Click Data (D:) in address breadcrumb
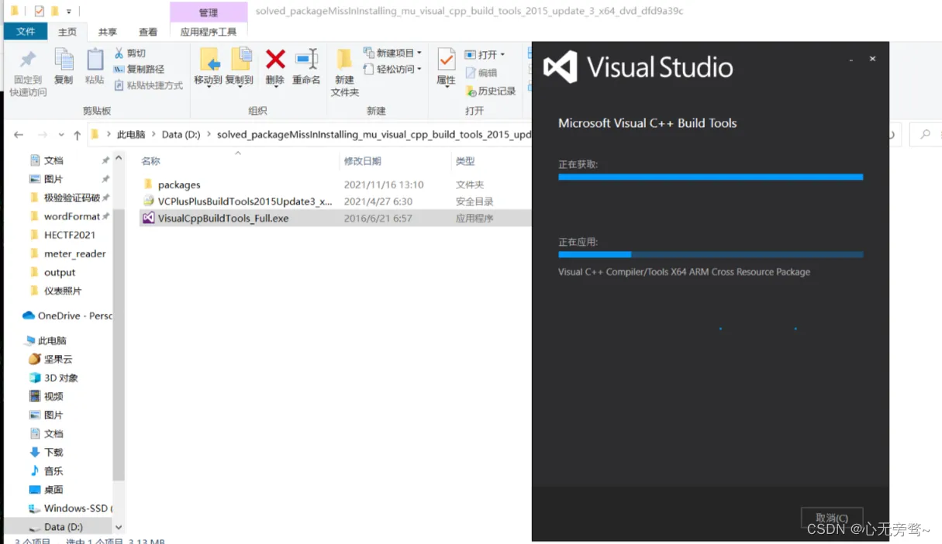The height and width of the screenshot is (544, 942). (181, 134)
